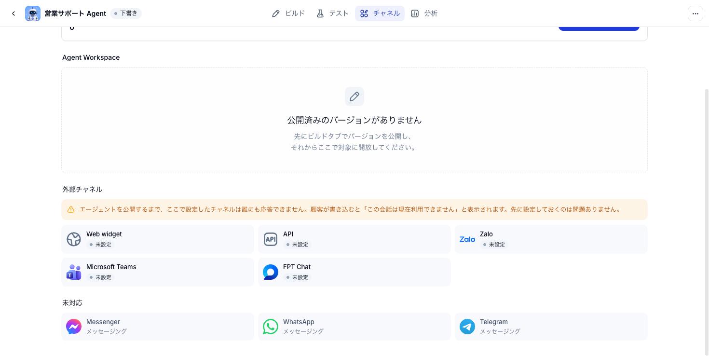Open the three-dots more options menu

(695, 14)
